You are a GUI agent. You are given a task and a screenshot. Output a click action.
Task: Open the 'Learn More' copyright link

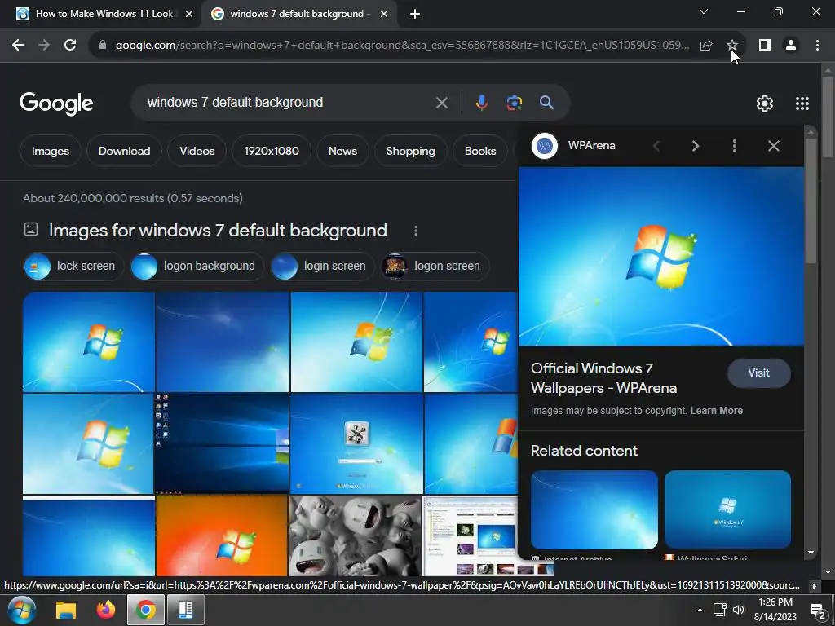click(x=716, y=411)
